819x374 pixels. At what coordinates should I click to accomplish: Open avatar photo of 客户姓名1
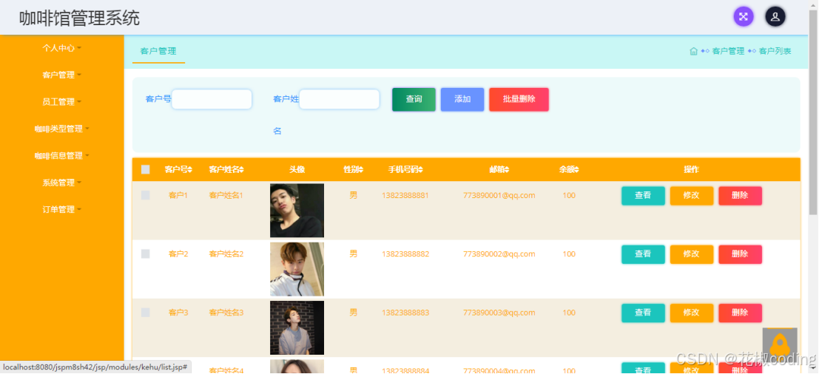coord(297,210)
